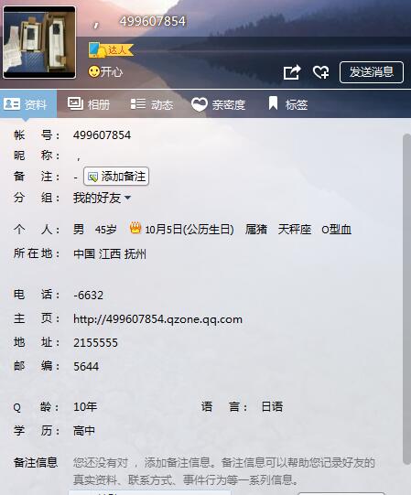The width and height of the screenshot is (411, 495).
Task: Click the vertical scrollbar
Action: [406, 299]
